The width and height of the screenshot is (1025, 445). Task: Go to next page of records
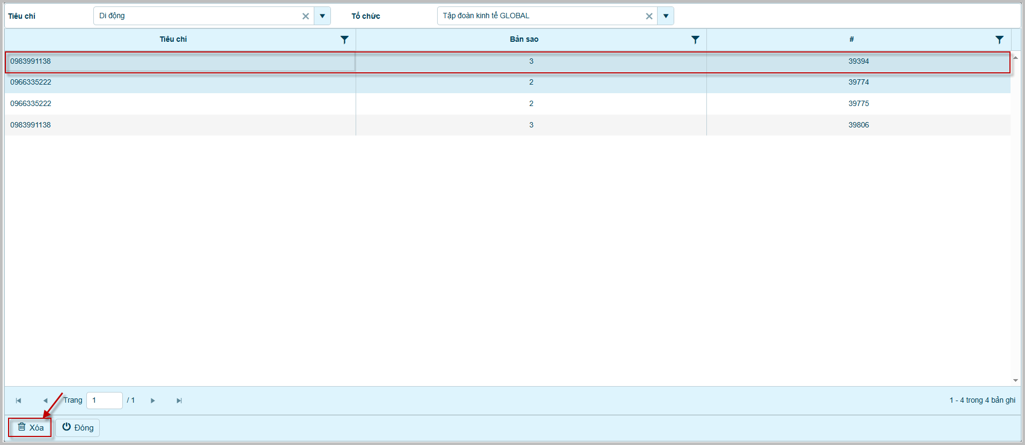coord(153,401)
